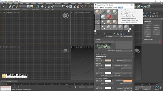The height and width of the screenshot is (91, 163).
Task: Open the reference coordinate View dropdown
Action: point(58,6)
